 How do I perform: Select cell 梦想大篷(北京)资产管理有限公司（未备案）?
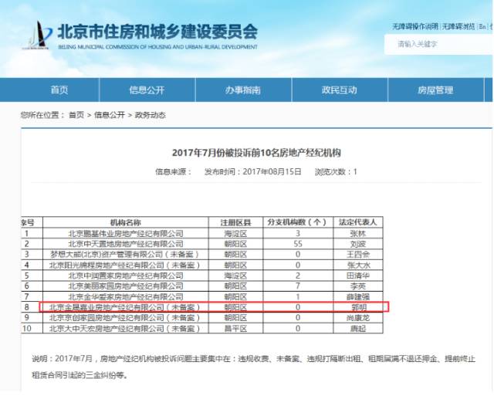(125, 255)
